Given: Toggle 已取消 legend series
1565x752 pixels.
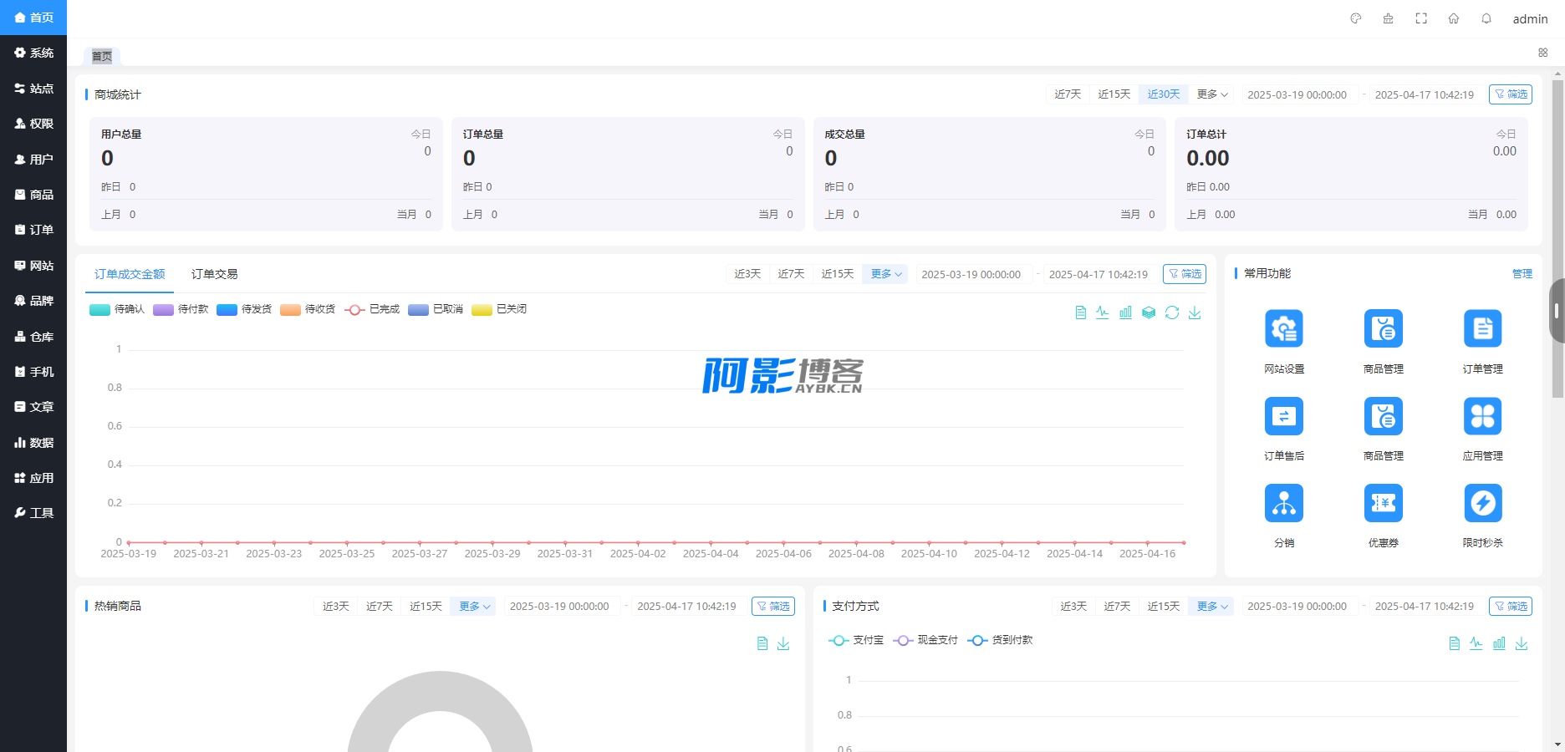Looking at the screenshot, I should (x=436, y=309).
